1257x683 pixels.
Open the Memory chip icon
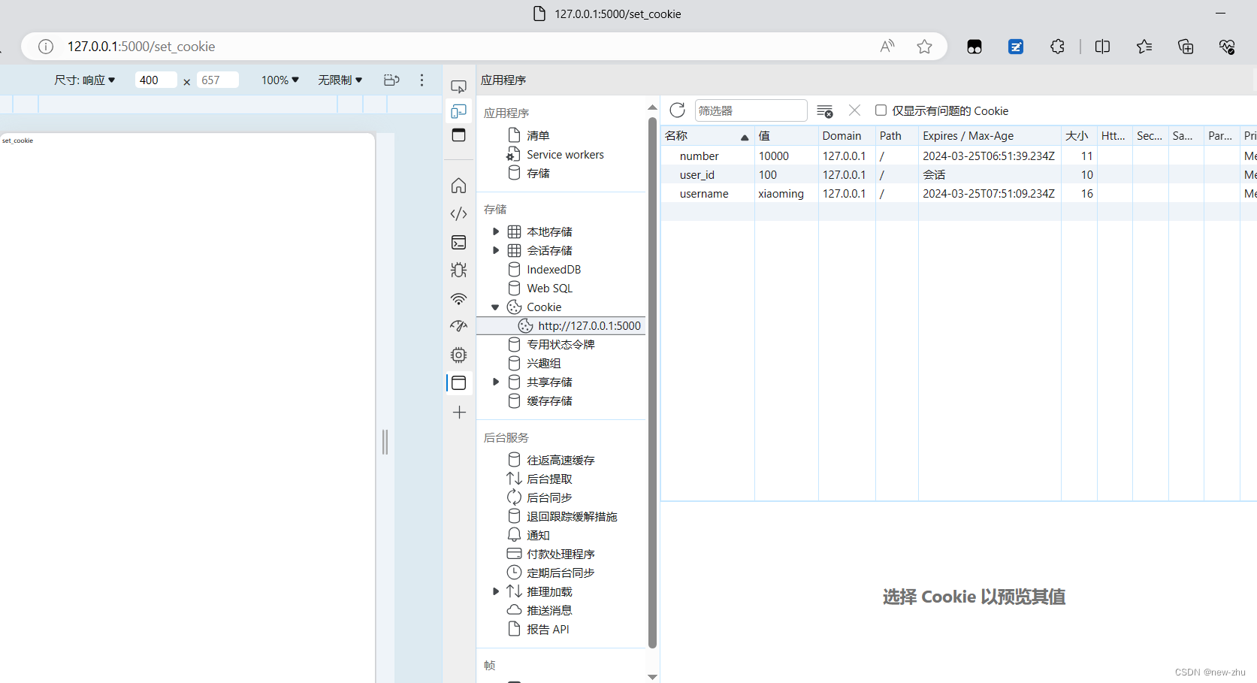click(x=458, y=355)
